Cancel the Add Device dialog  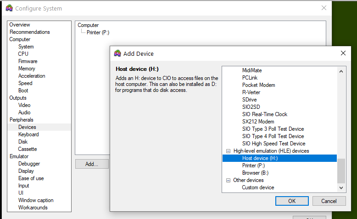[x=329, y=201]
